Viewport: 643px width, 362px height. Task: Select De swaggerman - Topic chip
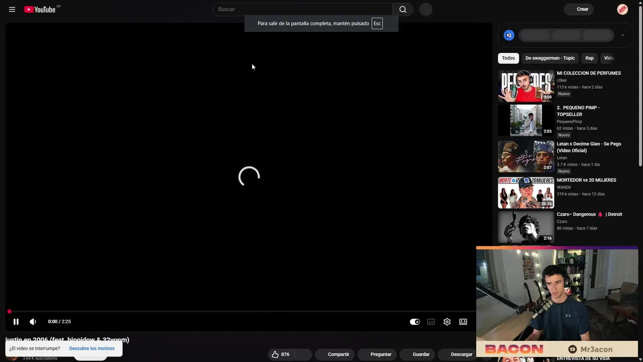pyautogui.click(x=550, y=58)
